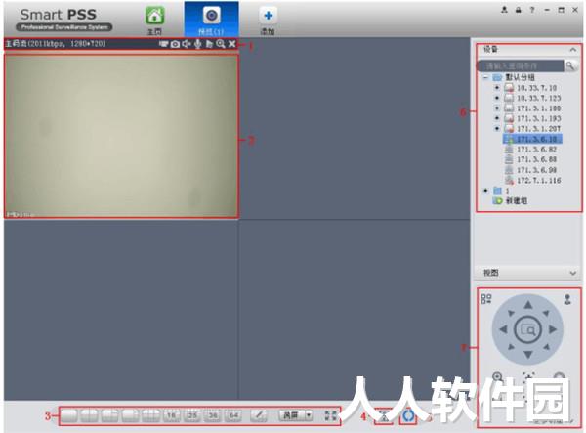The height and width of the screenshot is (433, 586).
Task: Expand the group folder named 1
Action: click(485, 191)
